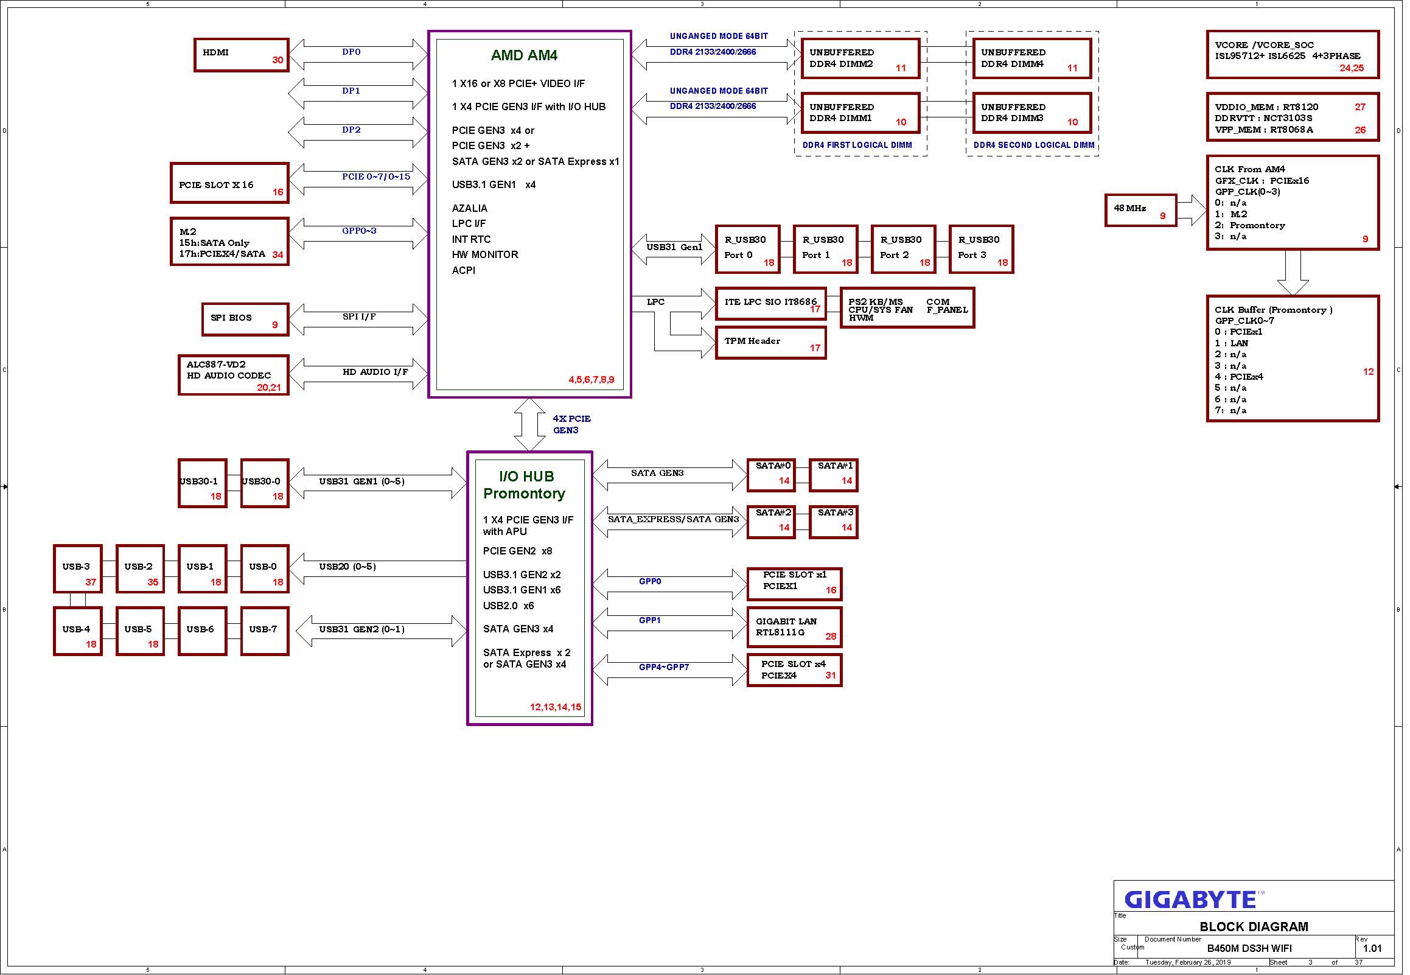This screenshot has height=975, width=1410.
Task: Select the SPI I/F bus label
Action: [x=360, y=317]
